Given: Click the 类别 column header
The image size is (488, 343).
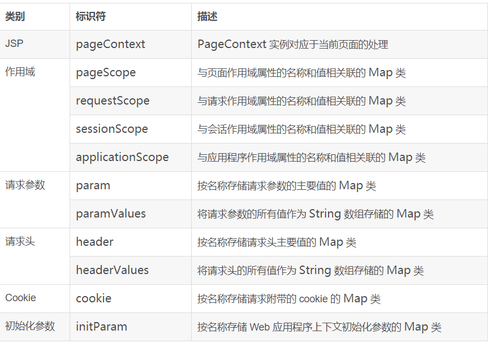Looking at the screenshot, I should coord(15,16).
